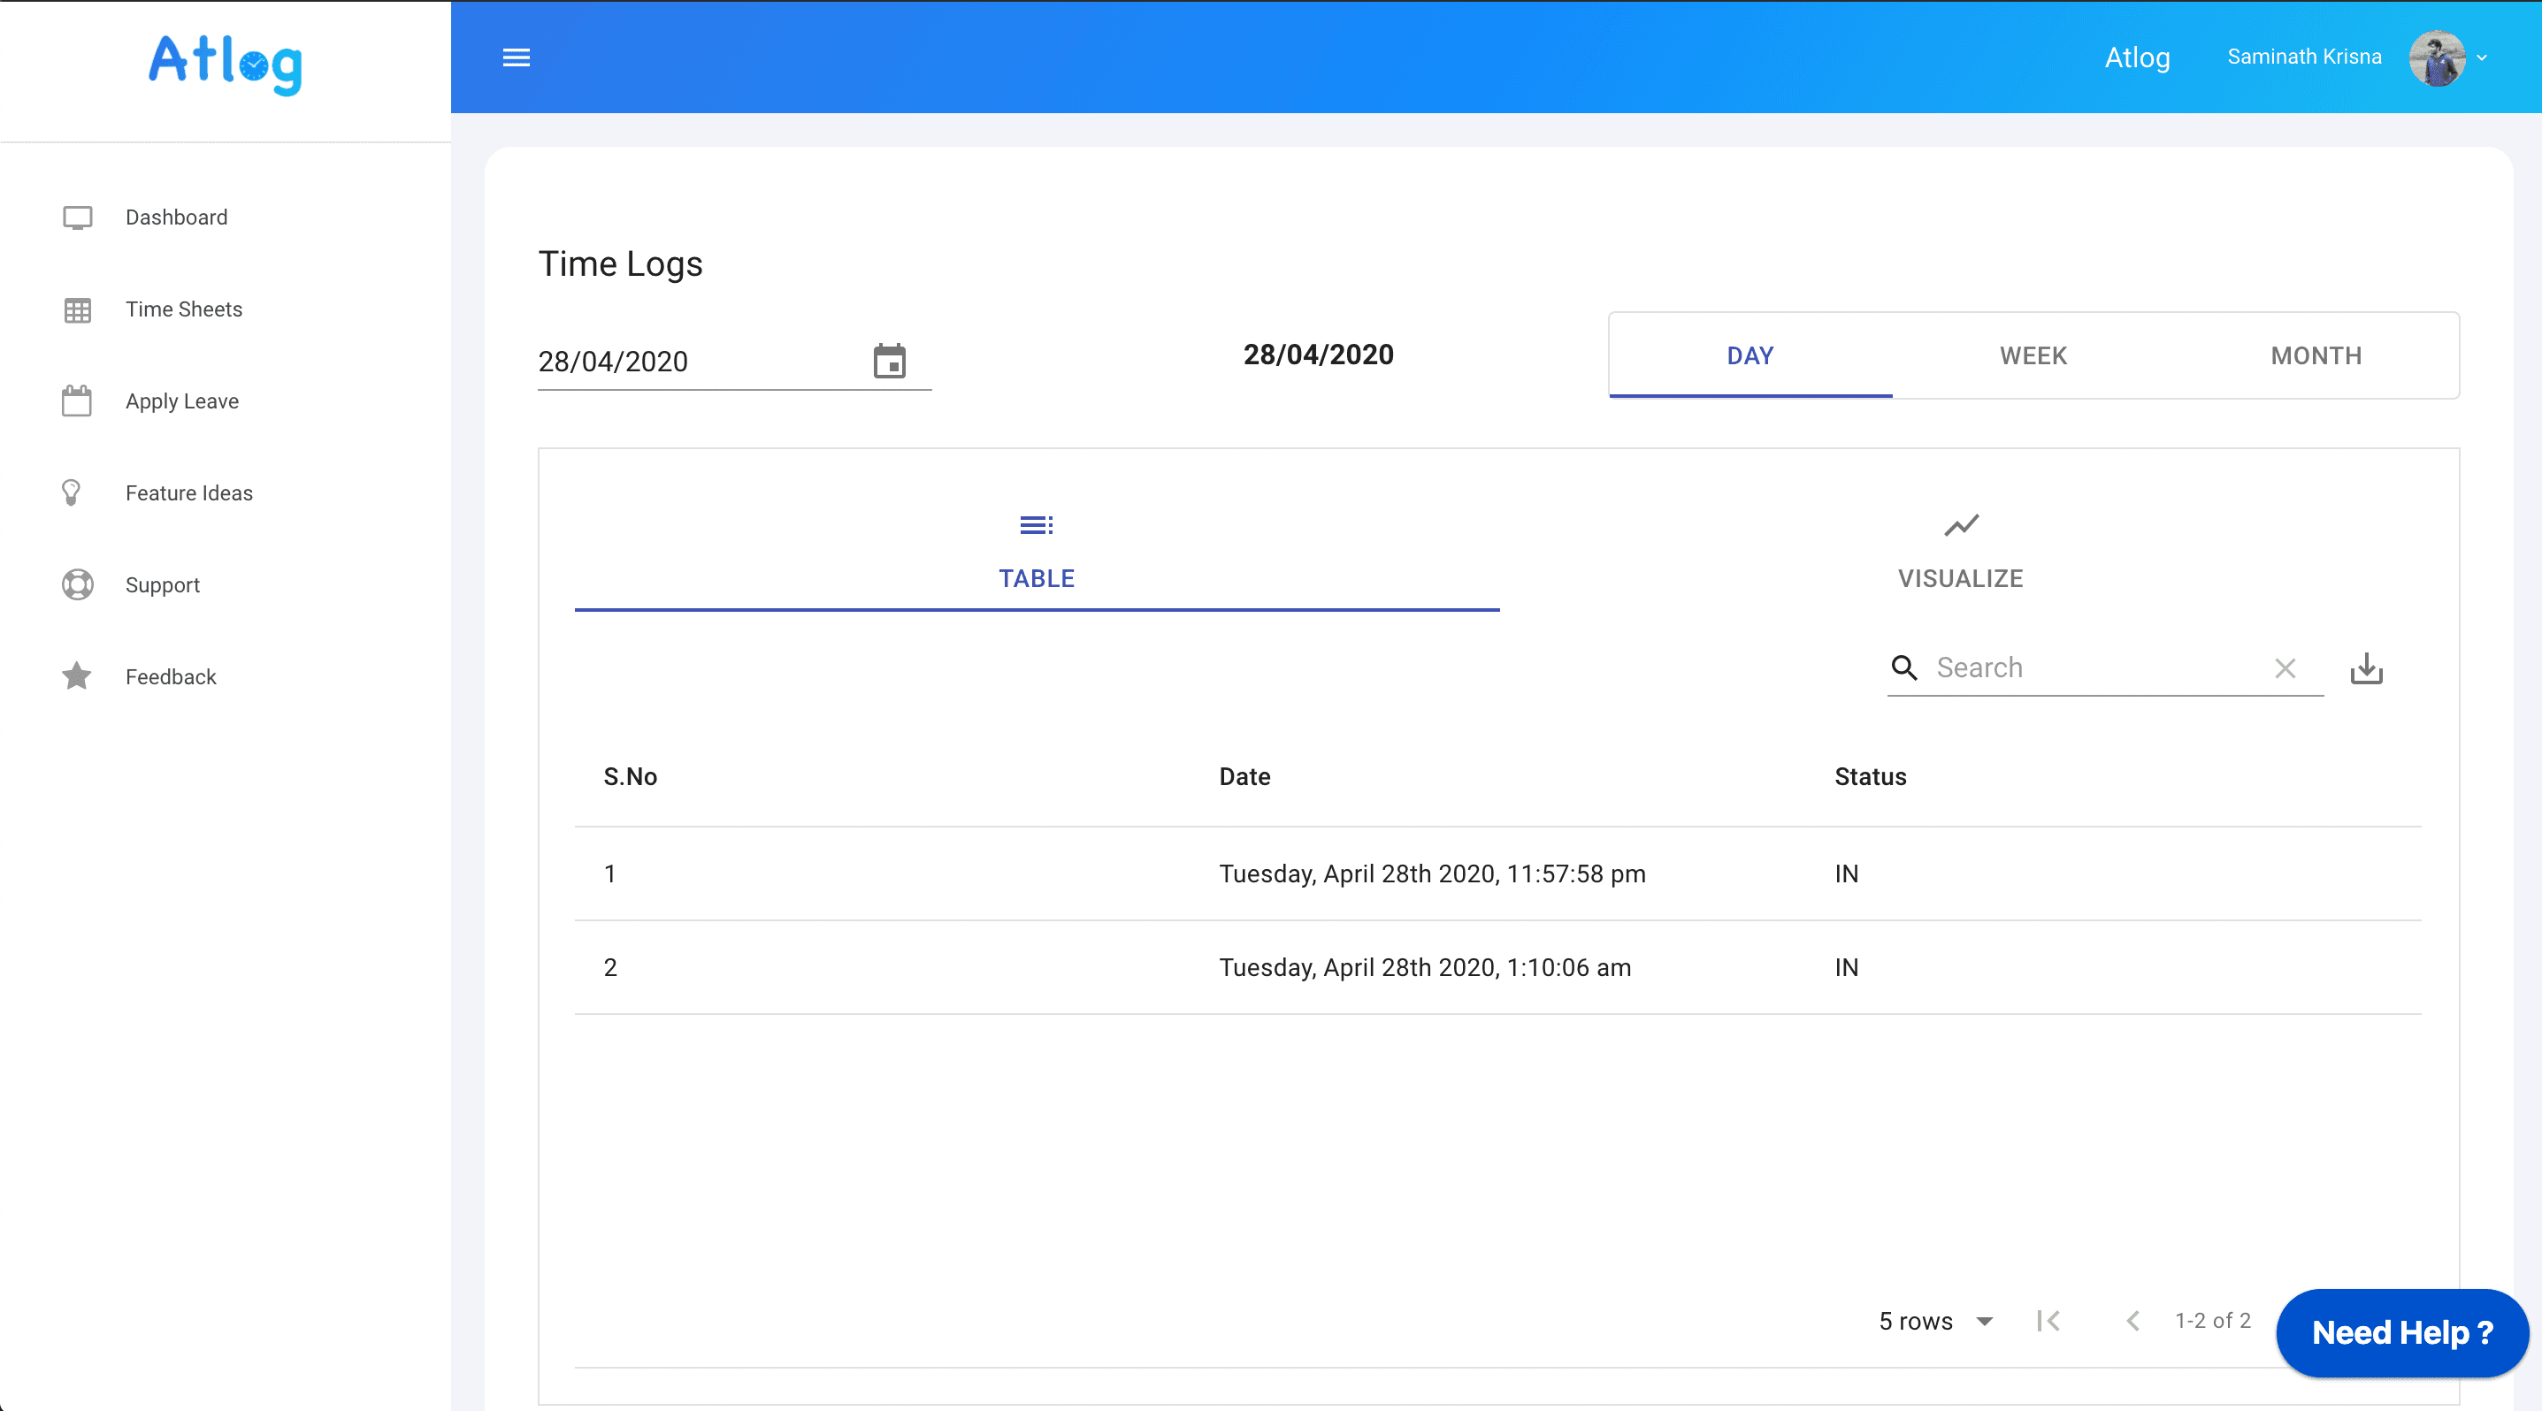This screenshot has width=2542, height=1411.
Task: Switch to the MONTH tab
Action: (x=2316, y=356)
